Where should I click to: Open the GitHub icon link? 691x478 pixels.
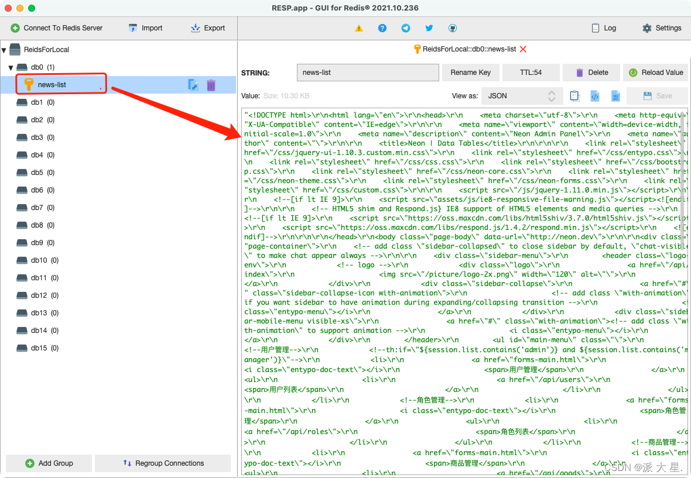point(453,28)
